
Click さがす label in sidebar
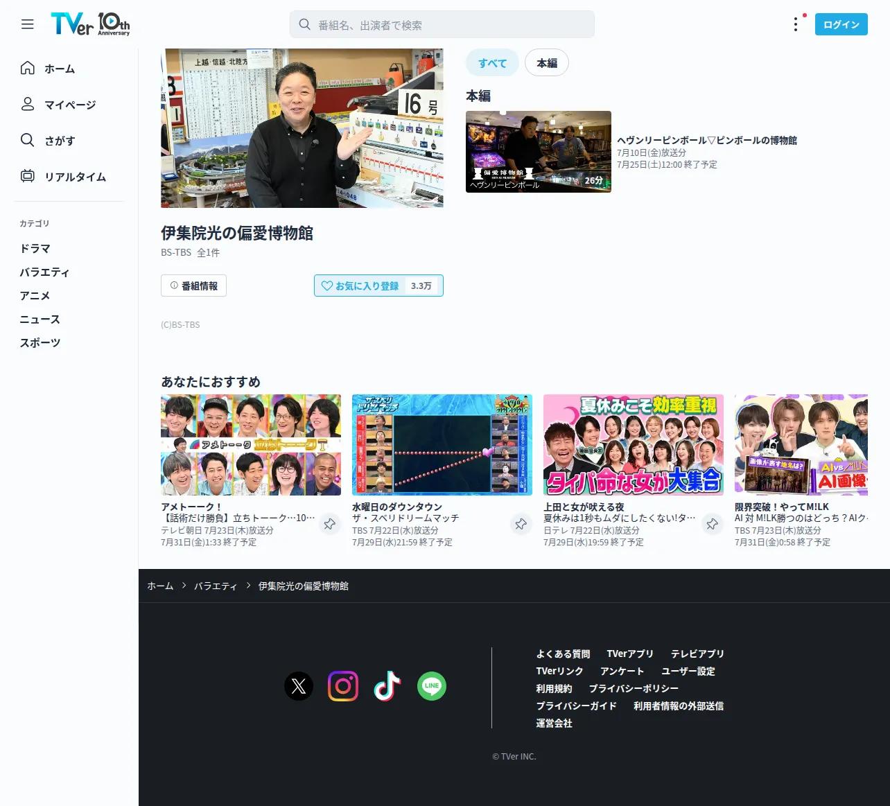pos(60,141)
